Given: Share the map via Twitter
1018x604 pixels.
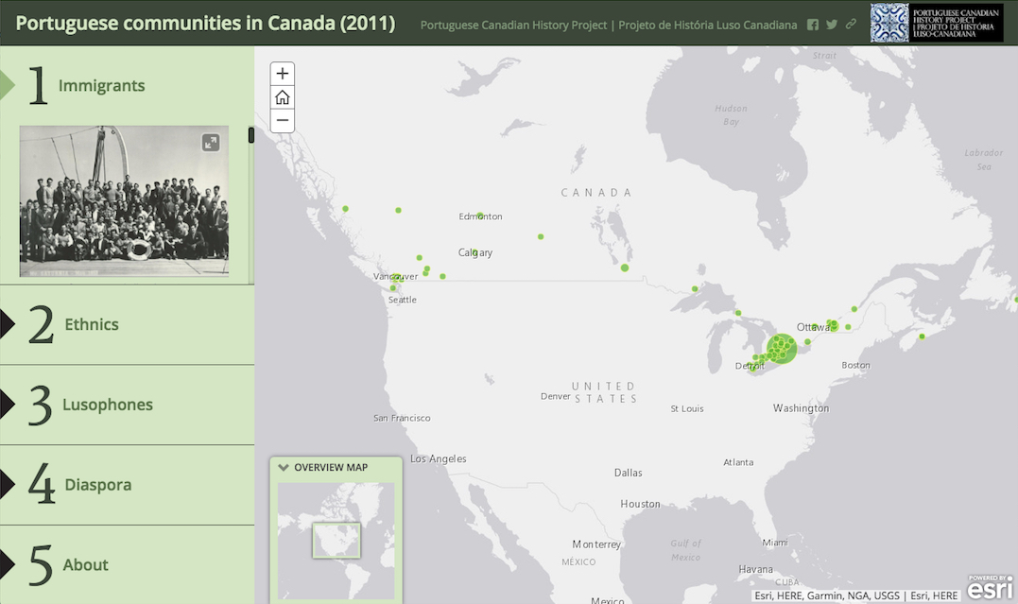Looking at the screenshot, I should [832, 25].
